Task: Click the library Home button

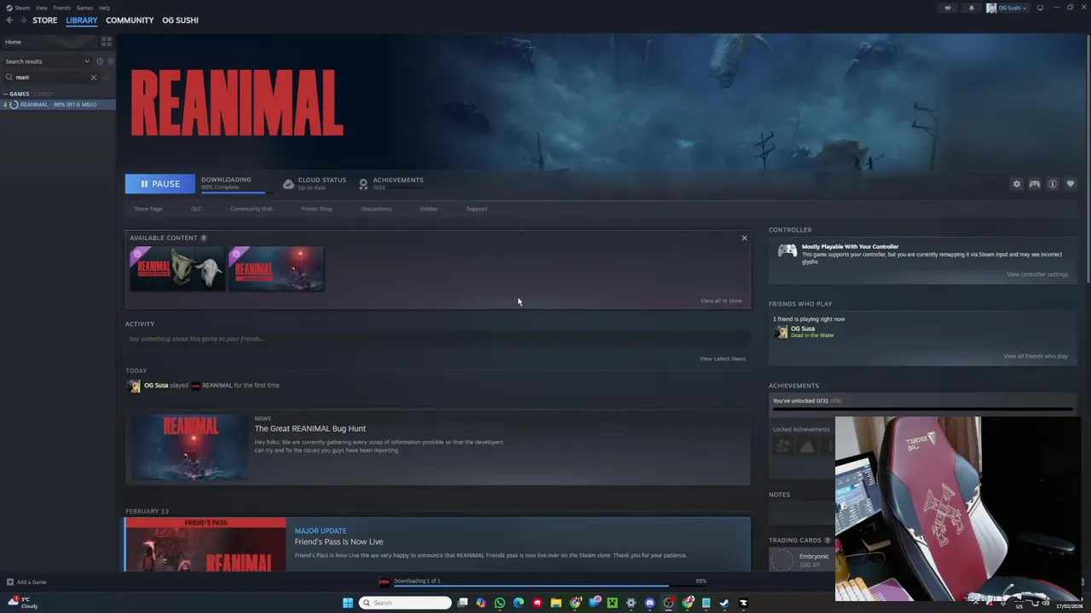Action: point(49,42)
